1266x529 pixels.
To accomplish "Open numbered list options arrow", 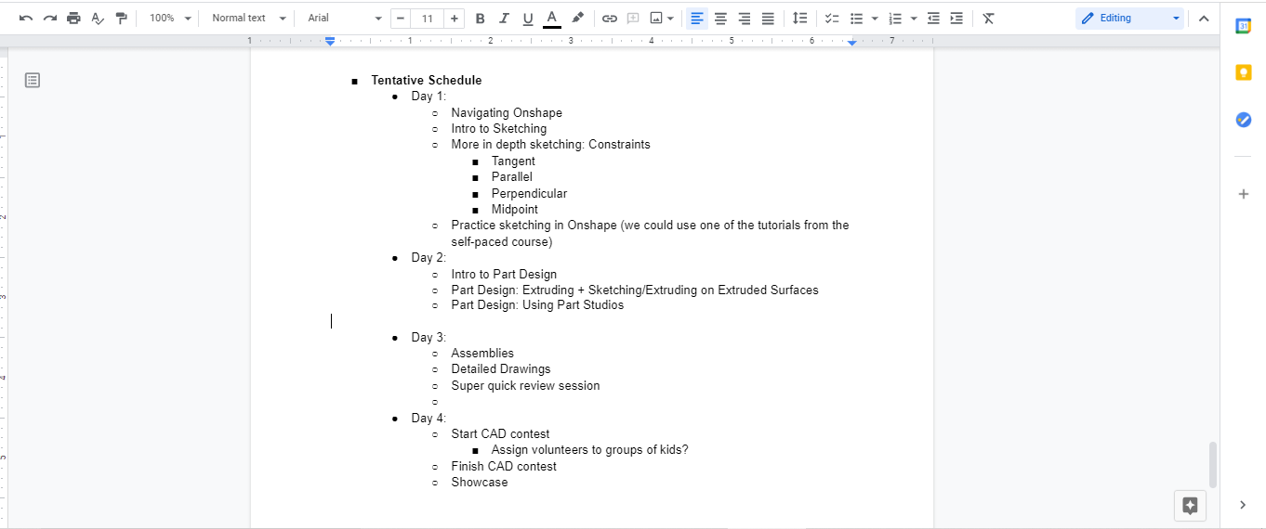I will [x=914, y=18].
